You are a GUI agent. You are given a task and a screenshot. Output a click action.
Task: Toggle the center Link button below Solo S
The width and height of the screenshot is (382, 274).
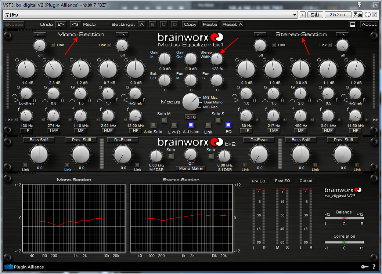coord(208,125)
